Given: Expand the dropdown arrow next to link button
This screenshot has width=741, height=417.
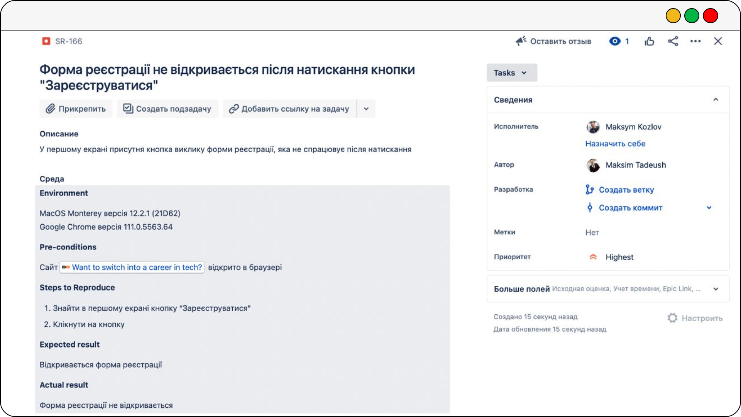Looking at the screenshot, I should pyautogui.click(x=366, y=108).
